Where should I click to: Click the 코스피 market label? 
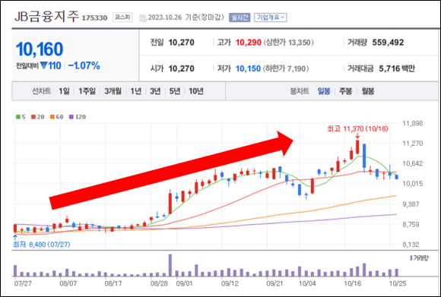[122, 17]
